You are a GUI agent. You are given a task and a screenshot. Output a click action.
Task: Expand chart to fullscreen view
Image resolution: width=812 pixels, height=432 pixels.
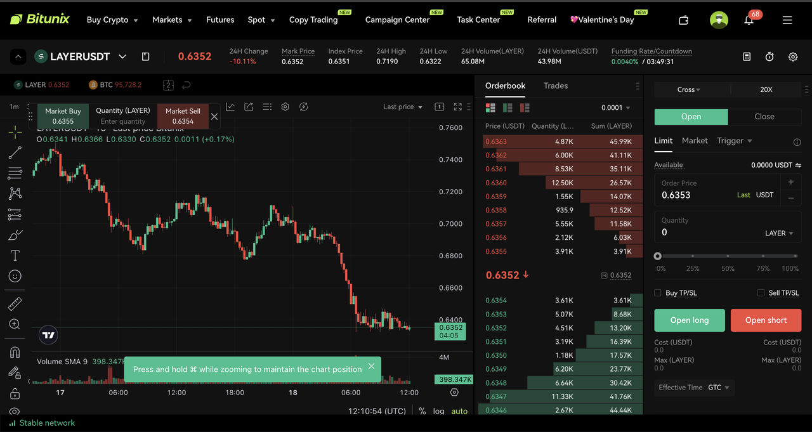pyautogui.click(x=457, y=107)
